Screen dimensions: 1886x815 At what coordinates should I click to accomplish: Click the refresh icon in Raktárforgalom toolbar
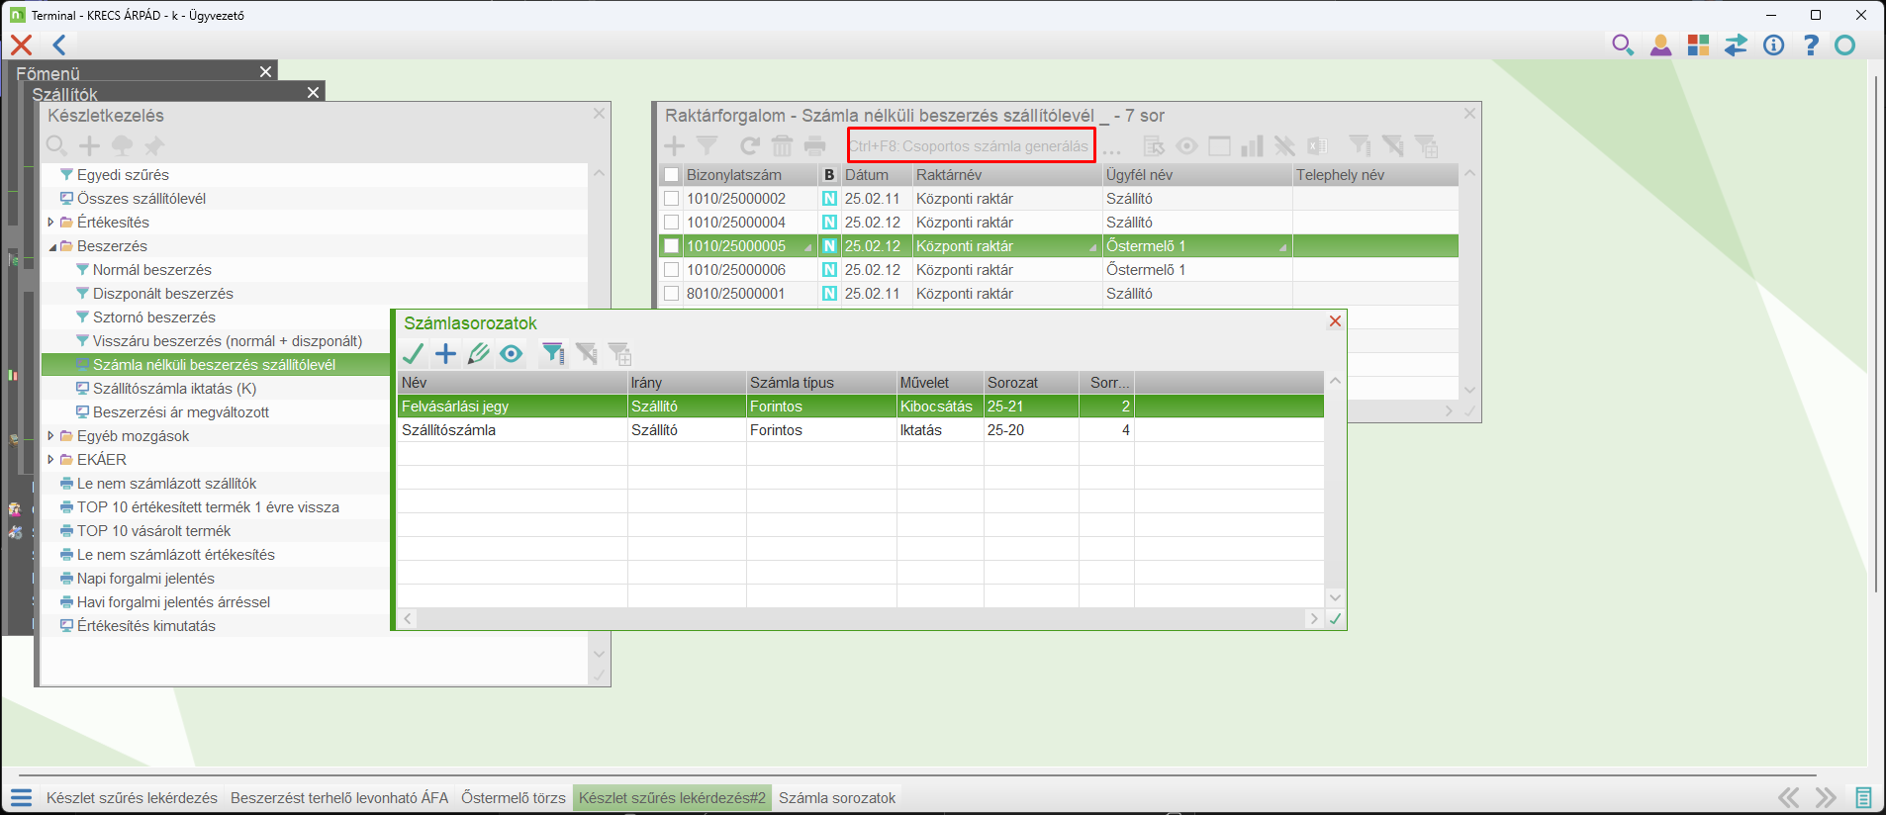point(750,146)
